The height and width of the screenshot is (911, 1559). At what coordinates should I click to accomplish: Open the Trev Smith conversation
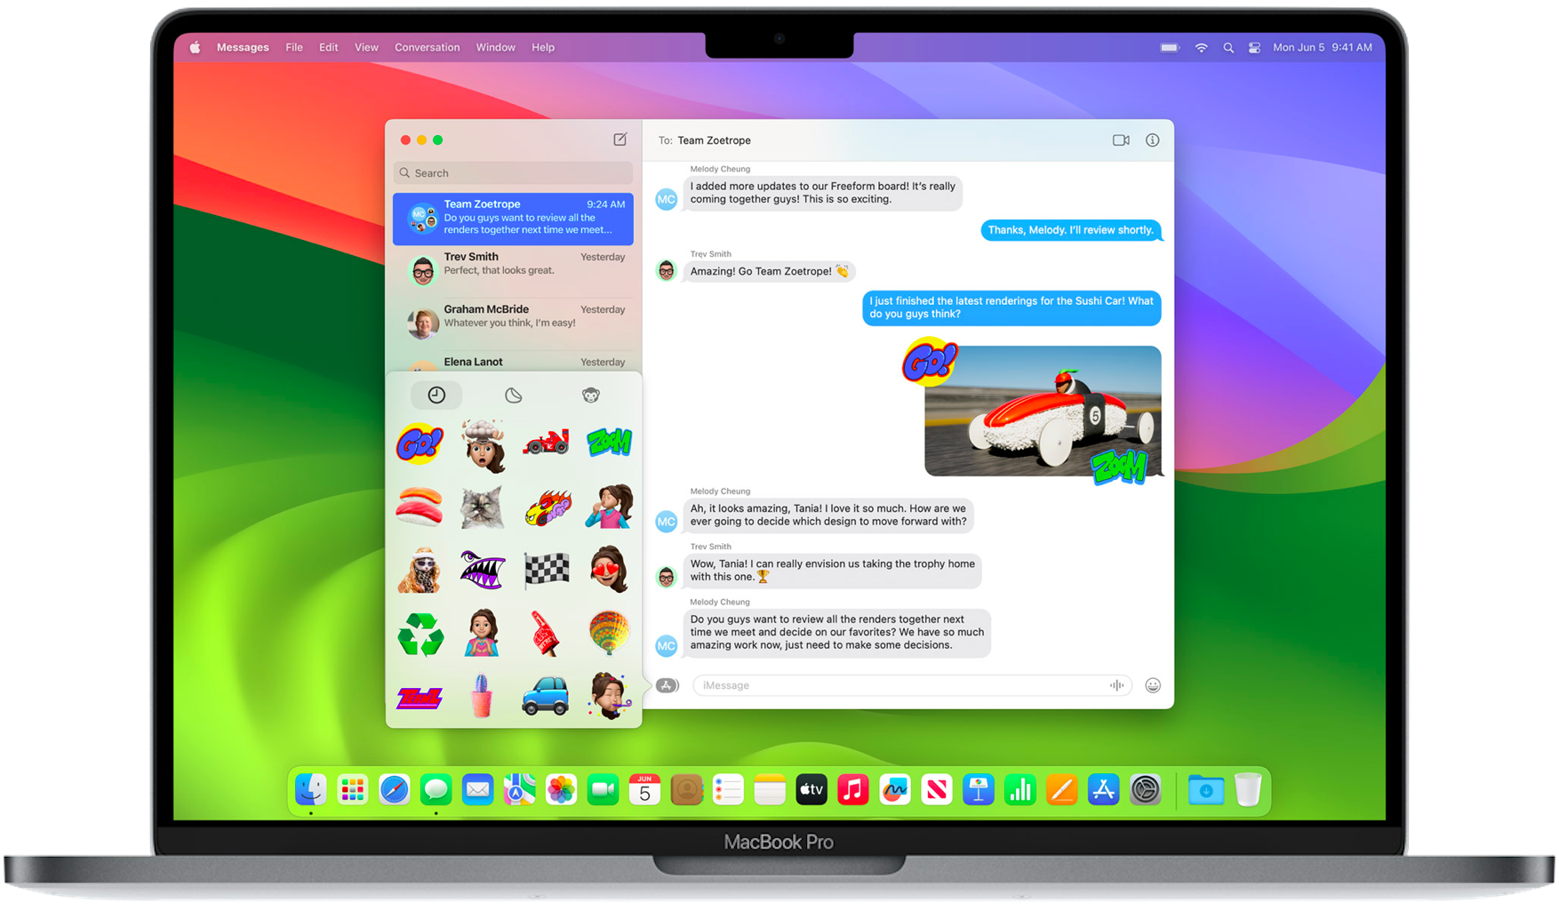(513, 270)
